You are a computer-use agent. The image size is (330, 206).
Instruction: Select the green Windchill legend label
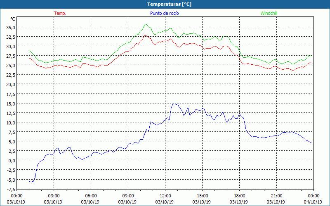[x=269, y=13]
